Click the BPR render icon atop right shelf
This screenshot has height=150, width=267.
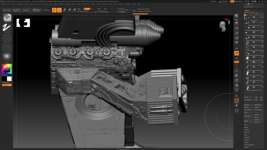click(x=237, y=16)
